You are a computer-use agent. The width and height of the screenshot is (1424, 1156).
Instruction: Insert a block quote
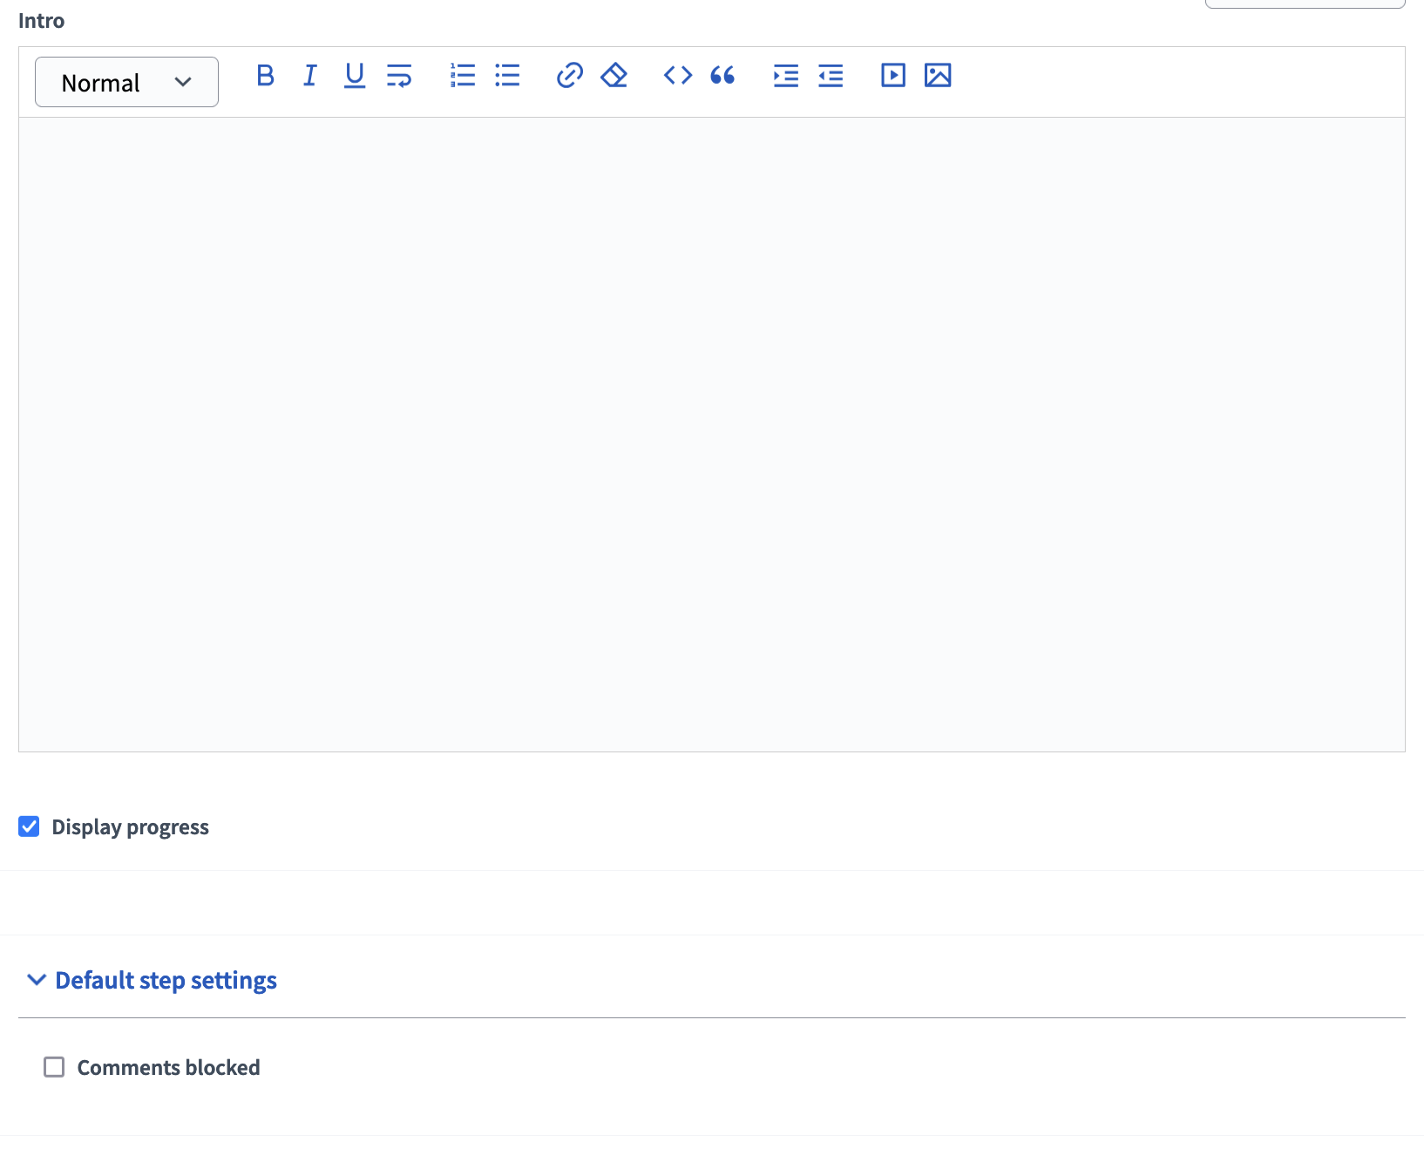pyautogui.click(x=722, y=77)
